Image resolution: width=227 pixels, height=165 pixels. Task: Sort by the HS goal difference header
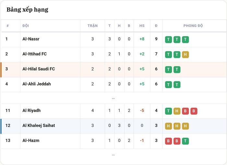pyautogui.click(x=142, y=26)
